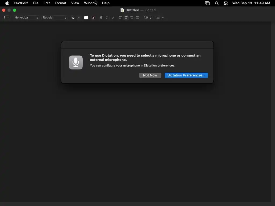
Task: Open the list bullets and numbering dropdown
Action: [160, 18]
